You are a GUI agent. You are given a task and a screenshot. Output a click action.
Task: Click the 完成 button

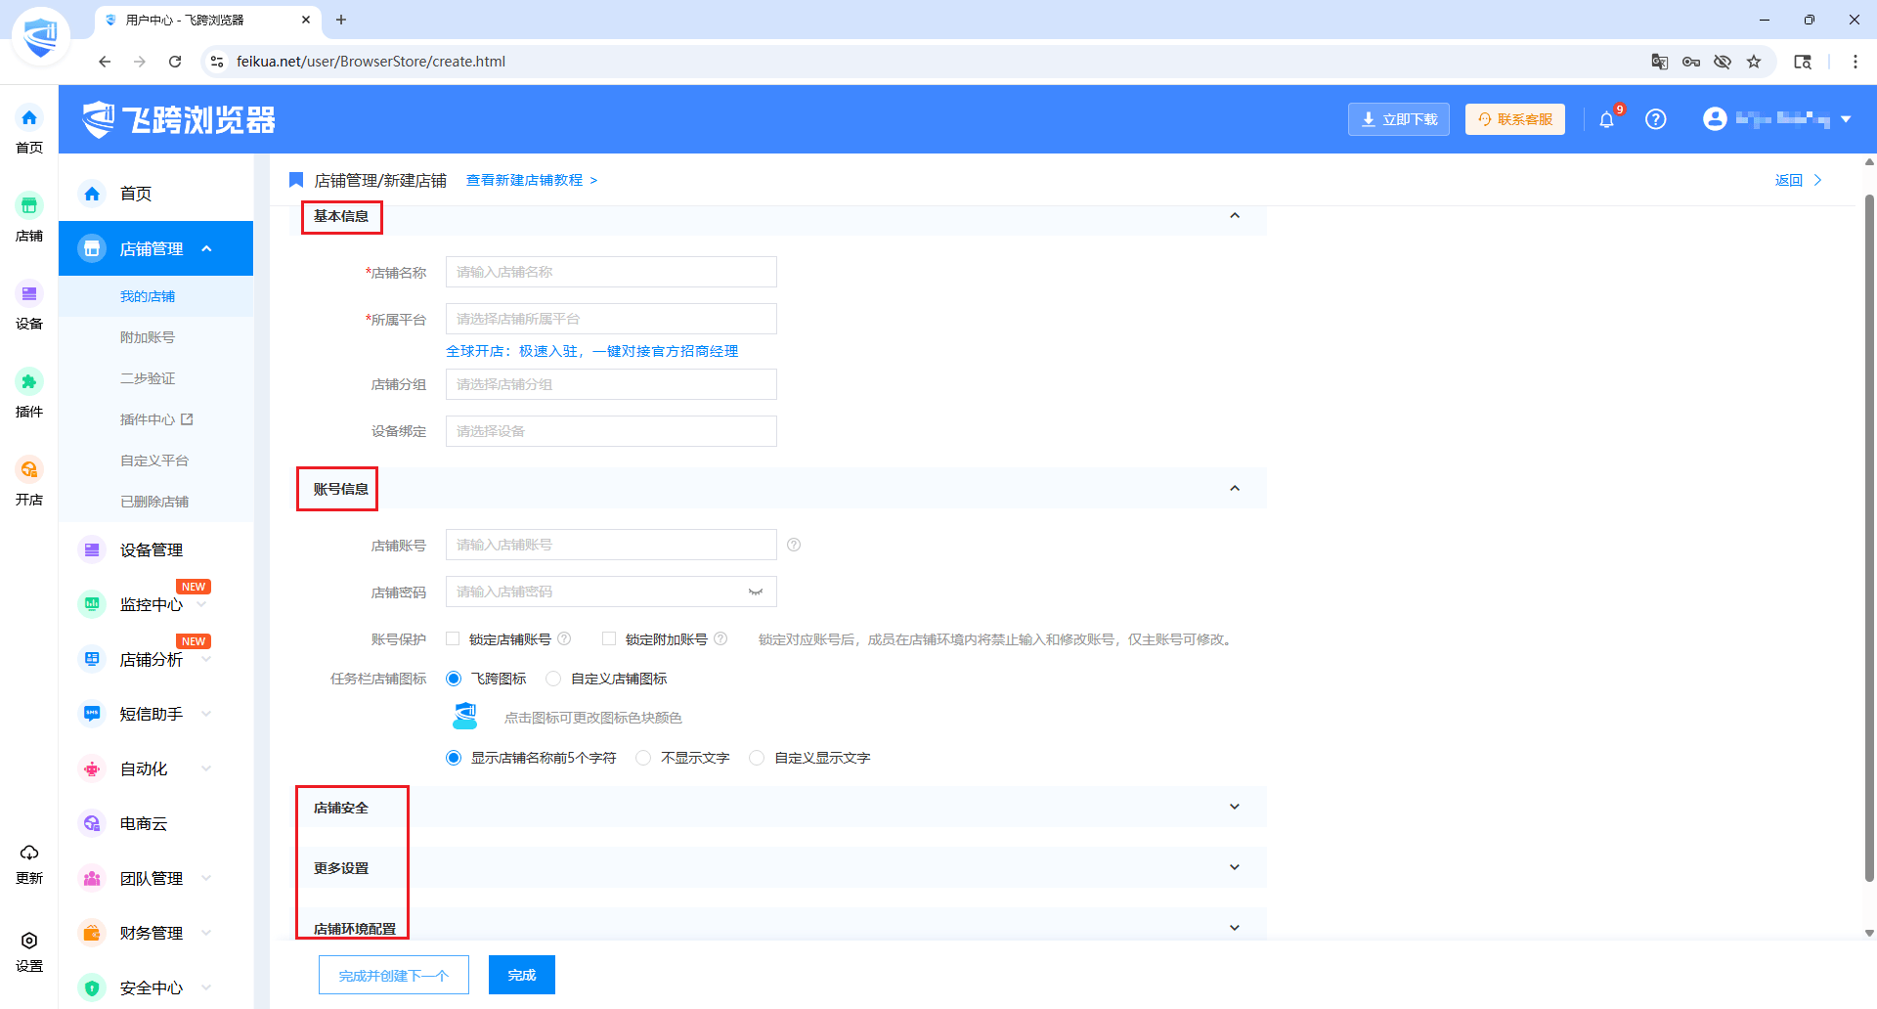coord(521,975)
